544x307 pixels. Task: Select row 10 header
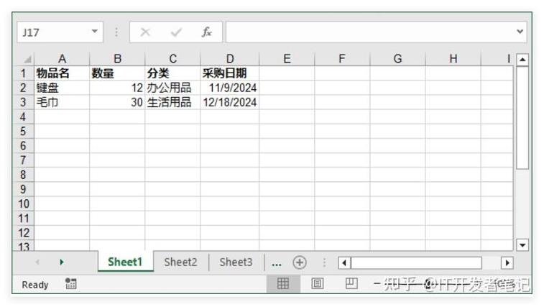click(23, 204)
